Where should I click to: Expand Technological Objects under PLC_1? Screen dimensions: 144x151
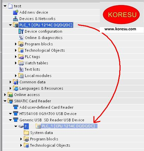point(16,50)
